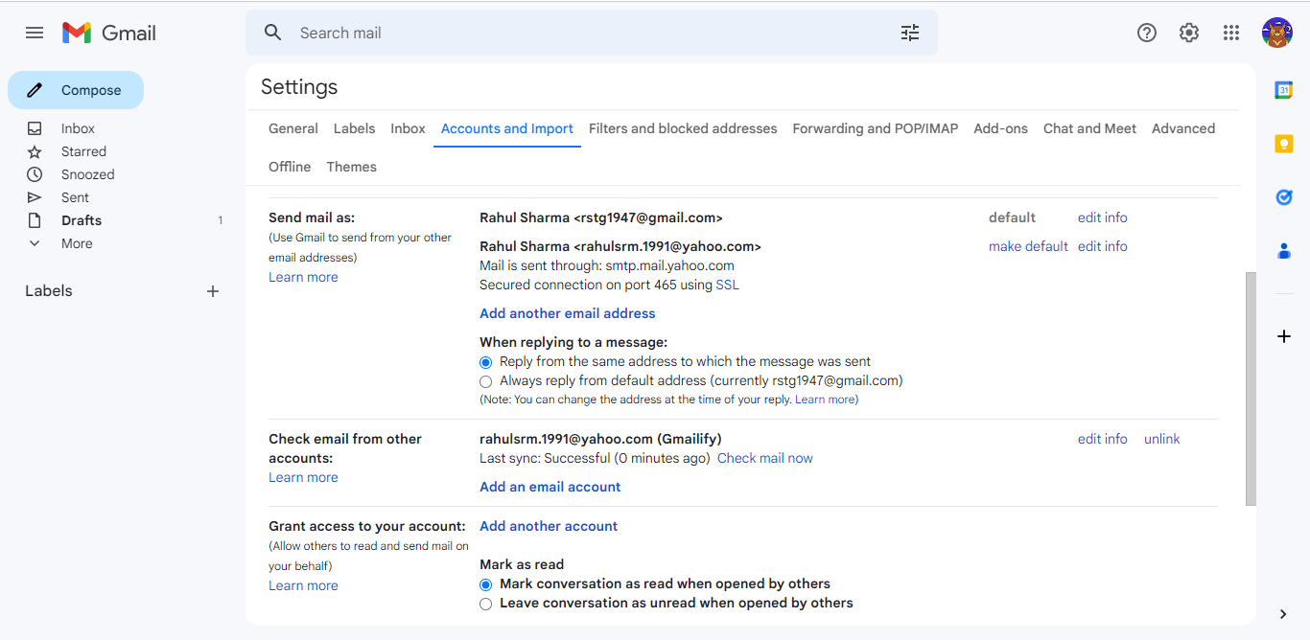Viewport: 1310px width, 640px height.
Task: Open Learn more in the reply note
Action: point(825,400)
